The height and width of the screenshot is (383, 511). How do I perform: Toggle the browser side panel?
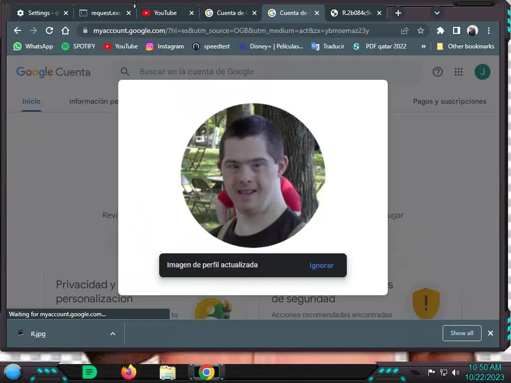pyautogui.click(x=456, y=30)
